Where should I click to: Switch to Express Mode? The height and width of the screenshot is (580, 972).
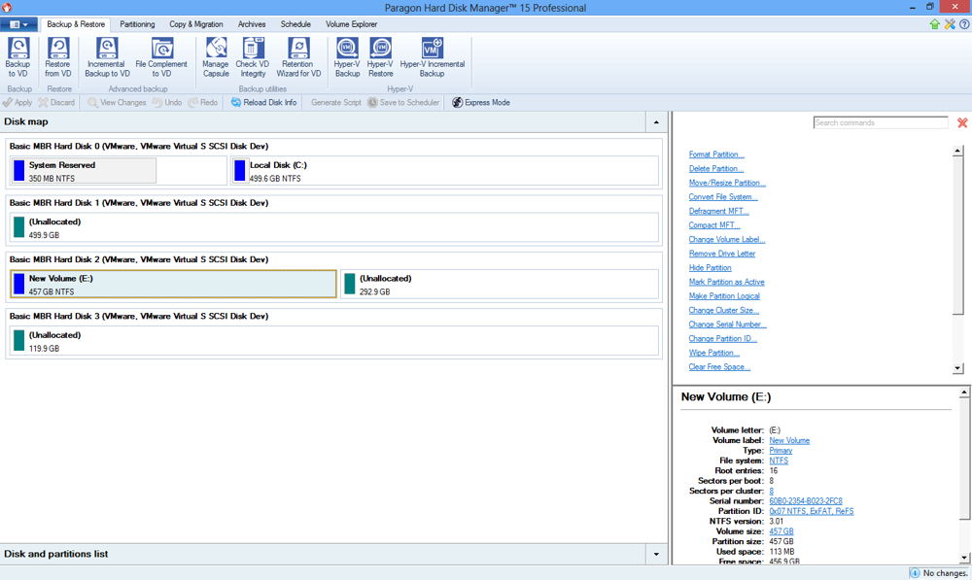coord(481,102)
